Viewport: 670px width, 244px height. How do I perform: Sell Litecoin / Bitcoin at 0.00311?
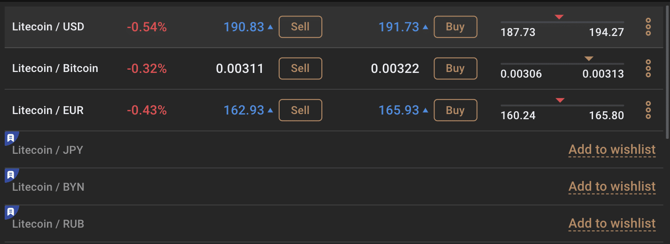pyautogui.click(x=300, y=68)
